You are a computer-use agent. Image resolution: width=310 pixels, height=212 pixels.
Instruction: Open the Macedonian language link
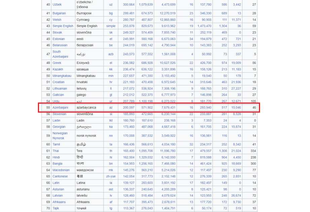pyautogui.click(x=61, y=170)
